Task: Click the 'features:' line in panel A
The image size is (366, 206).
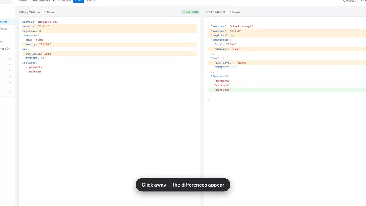Action: pos(30,63)
